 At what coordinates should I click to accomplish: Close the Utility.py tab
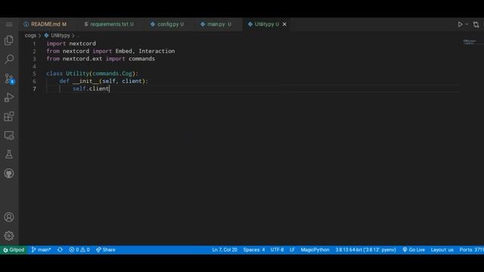tap(284, 24)
